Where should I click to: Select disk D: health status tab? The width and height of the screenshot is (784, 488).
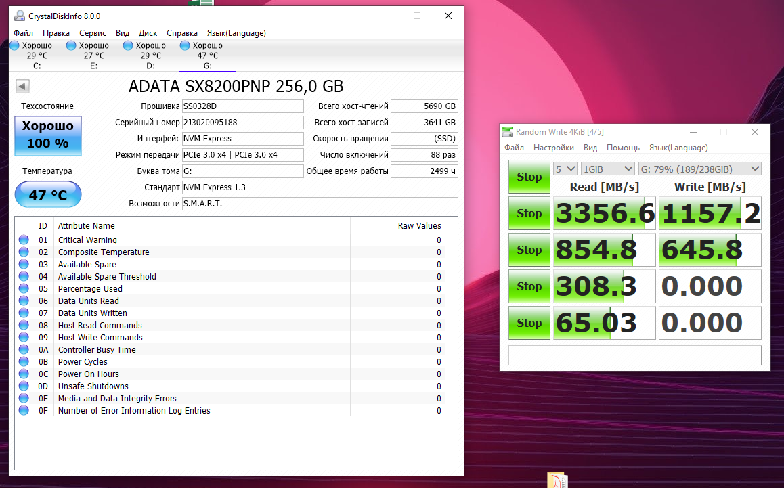click(x=150, y=55)
